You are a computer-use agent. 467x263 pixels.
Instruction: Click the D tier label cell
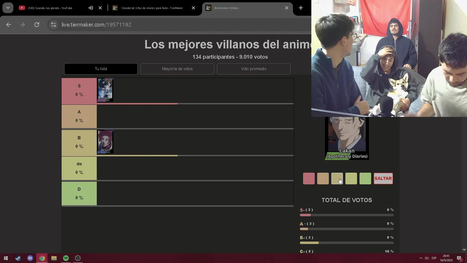(79, 193)
